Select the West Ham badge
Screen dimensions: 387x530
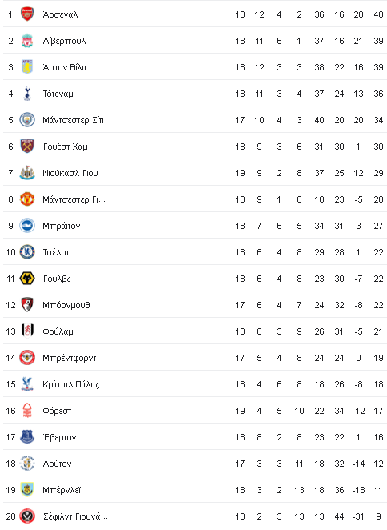[27, 147]
